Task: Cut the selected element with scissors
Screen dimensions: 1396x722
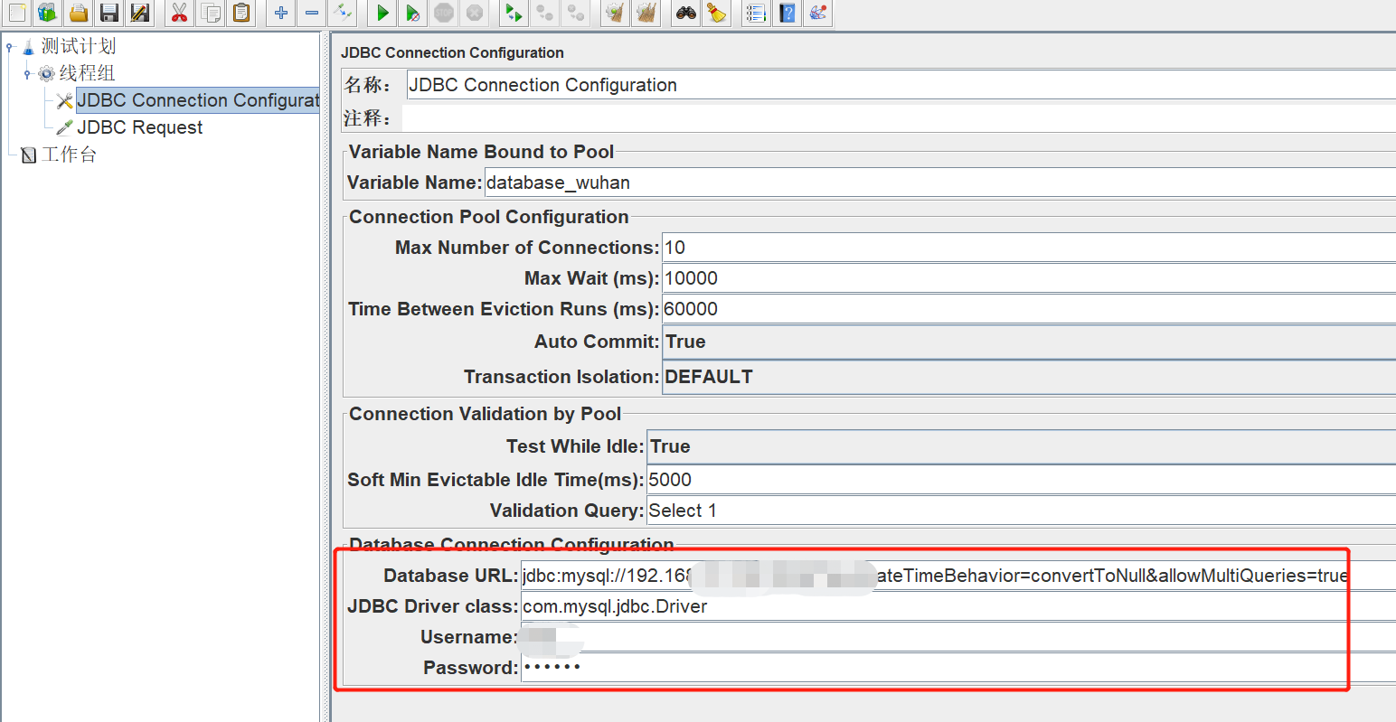Action: pos(180,13)
